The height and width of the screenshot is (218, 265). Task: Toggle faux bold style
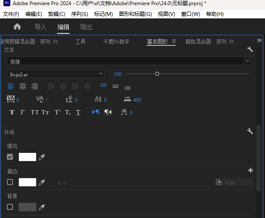[12, 112]
